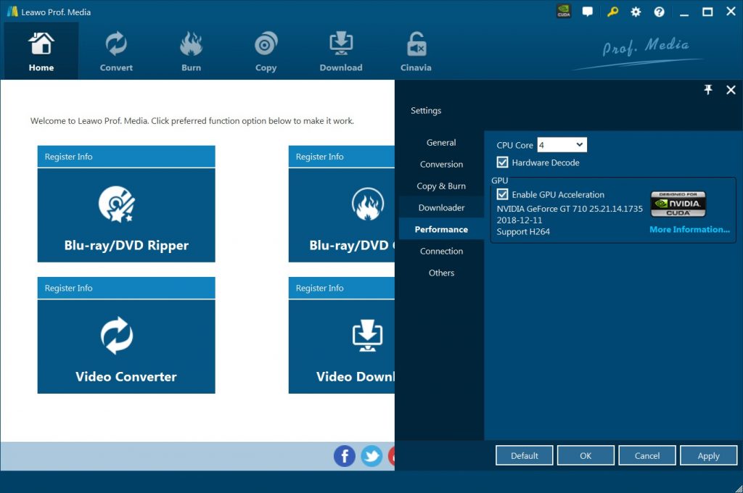Viewport: 743px width, 493px height.
Task: Click the More Information link
Action: point(689,229)
